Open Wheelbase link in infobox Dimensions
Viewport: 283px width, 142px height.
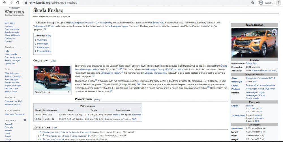pos(237,128)
